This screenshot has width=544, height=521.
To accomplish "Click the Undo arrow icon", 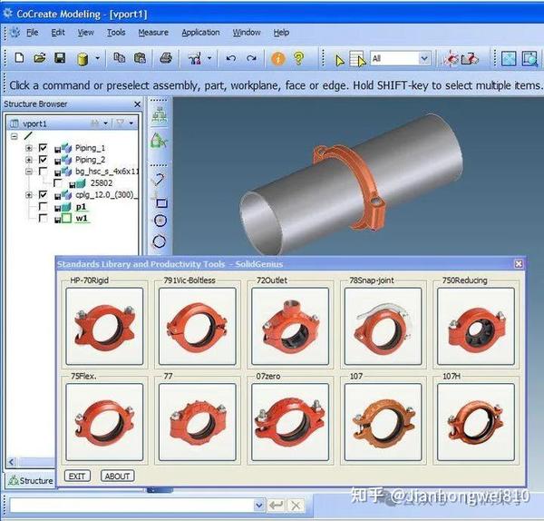I will click(230, 58).
